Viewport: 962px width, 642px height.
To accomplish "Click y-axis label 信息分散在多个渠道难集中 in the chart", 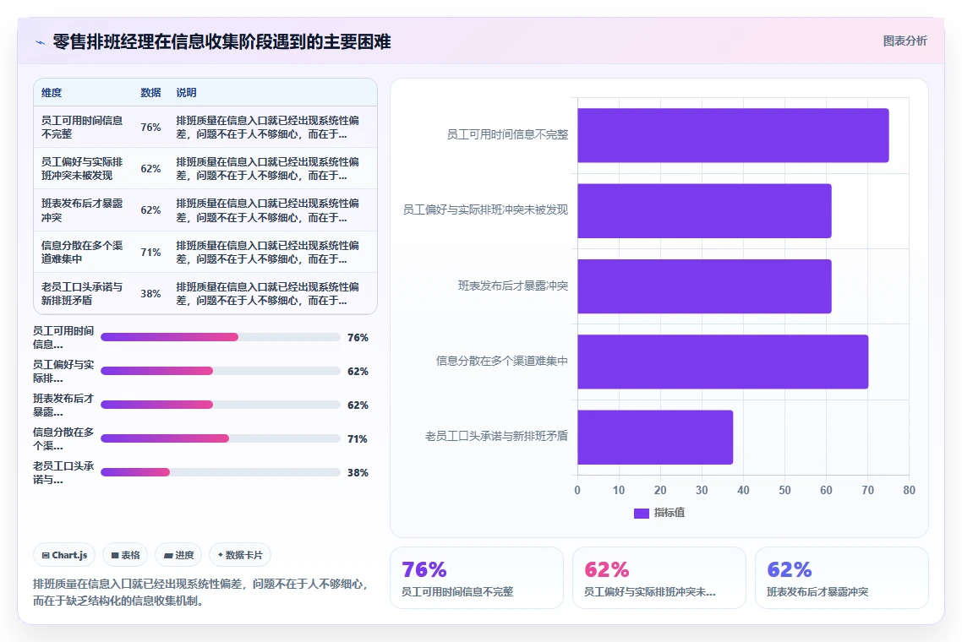I will [x=502, y=361].
